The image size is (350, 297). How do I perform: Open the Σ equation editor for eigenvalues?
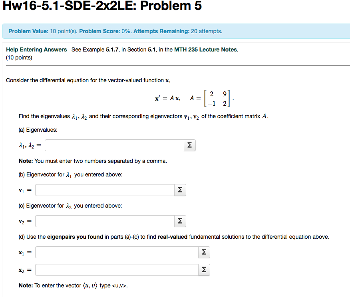click(189, 145)
